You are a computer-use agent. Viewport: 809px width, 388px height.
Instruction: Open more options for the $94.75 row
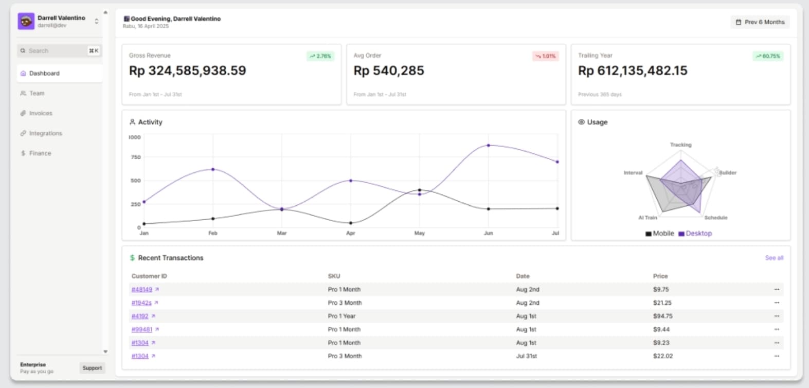[x=777, y=316]
